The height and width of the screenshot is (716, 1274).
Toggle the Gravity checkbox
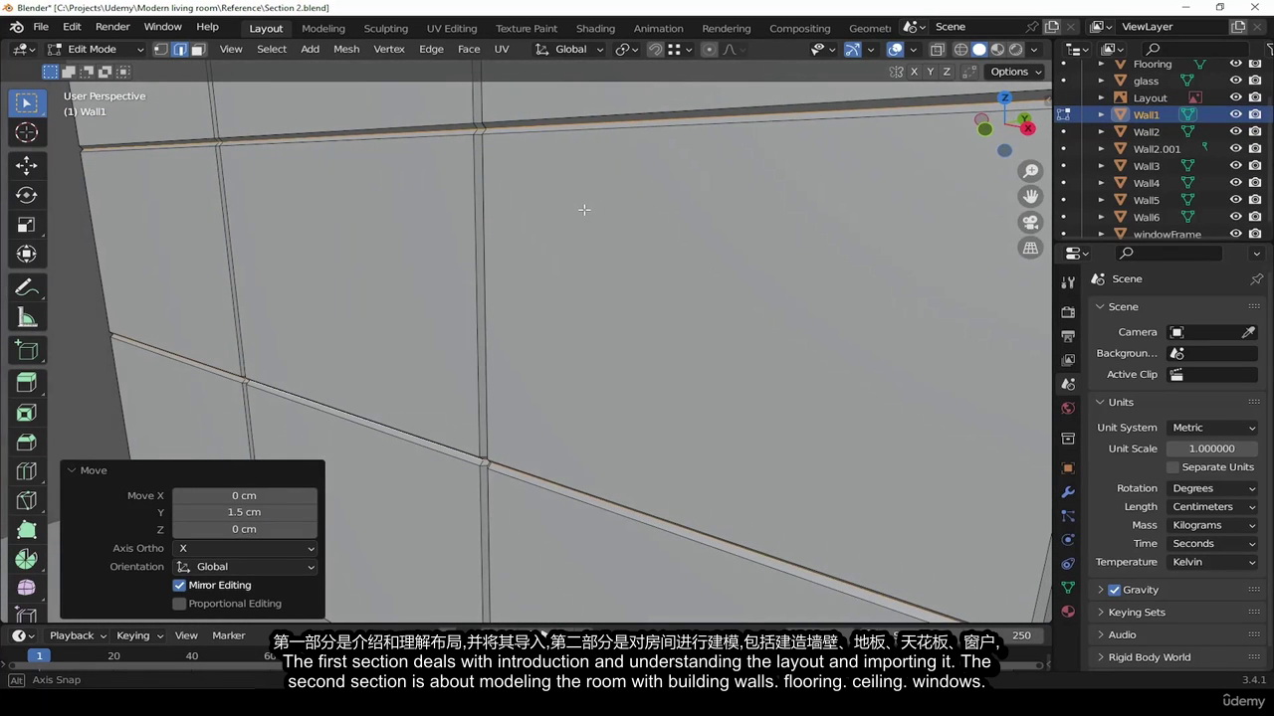pos(1114,590)
